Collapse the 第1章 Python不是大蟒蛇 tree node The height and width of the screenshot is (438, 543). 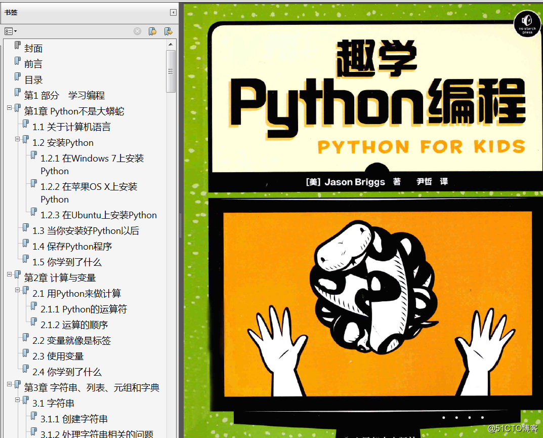[x=9, y=108]
